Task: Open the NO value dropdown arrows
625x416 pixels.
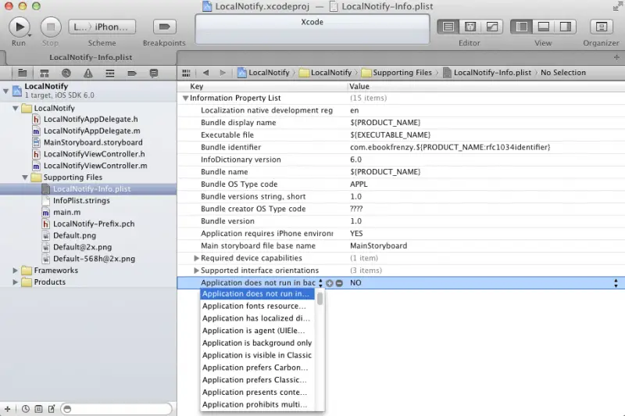Action: pyautogui.click(x=616, y=283)
